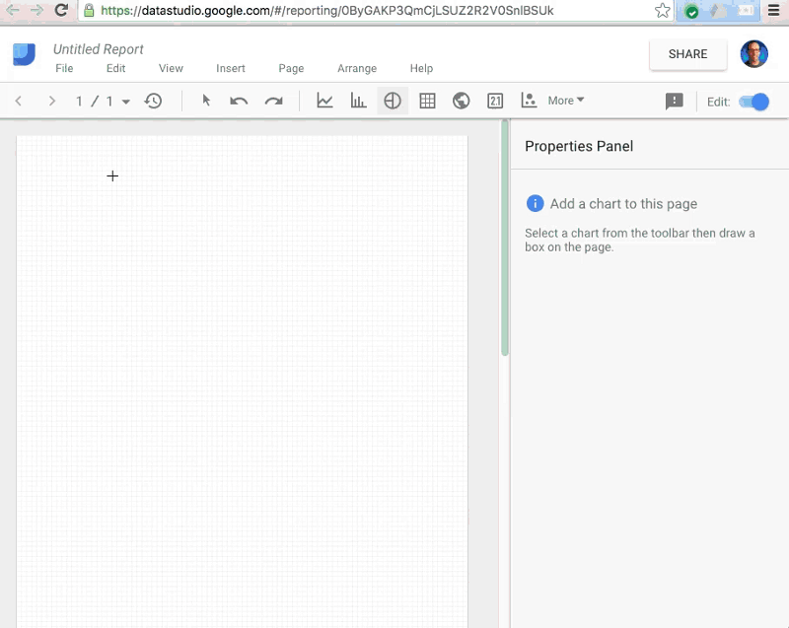Click the SHARE button
The height and width of the screenshot is (628, 789).
687,54
